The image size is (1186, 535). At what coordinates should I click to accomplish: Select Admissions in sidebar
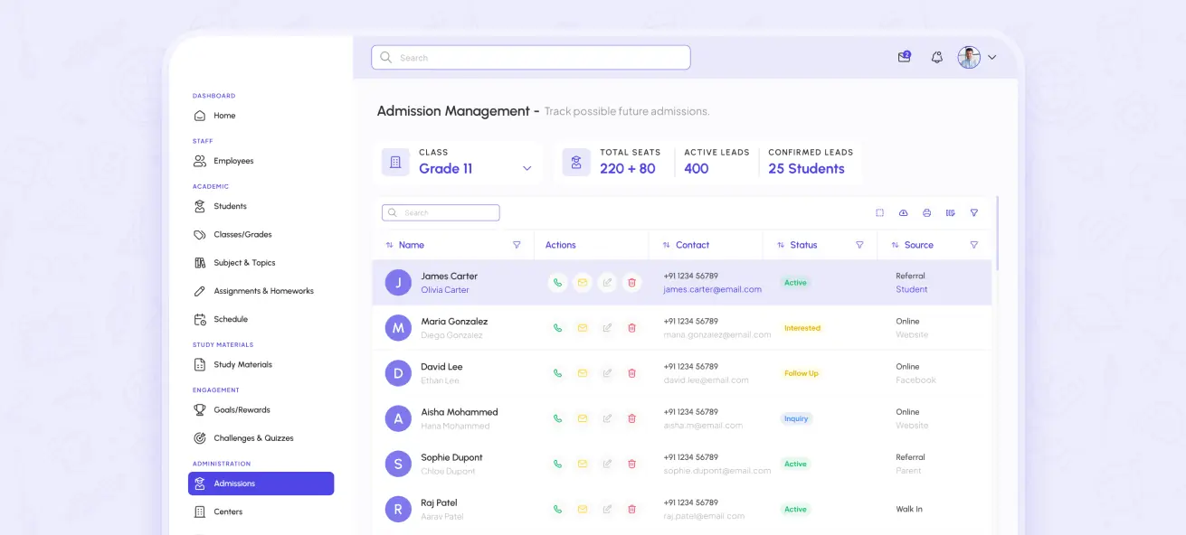261,483
